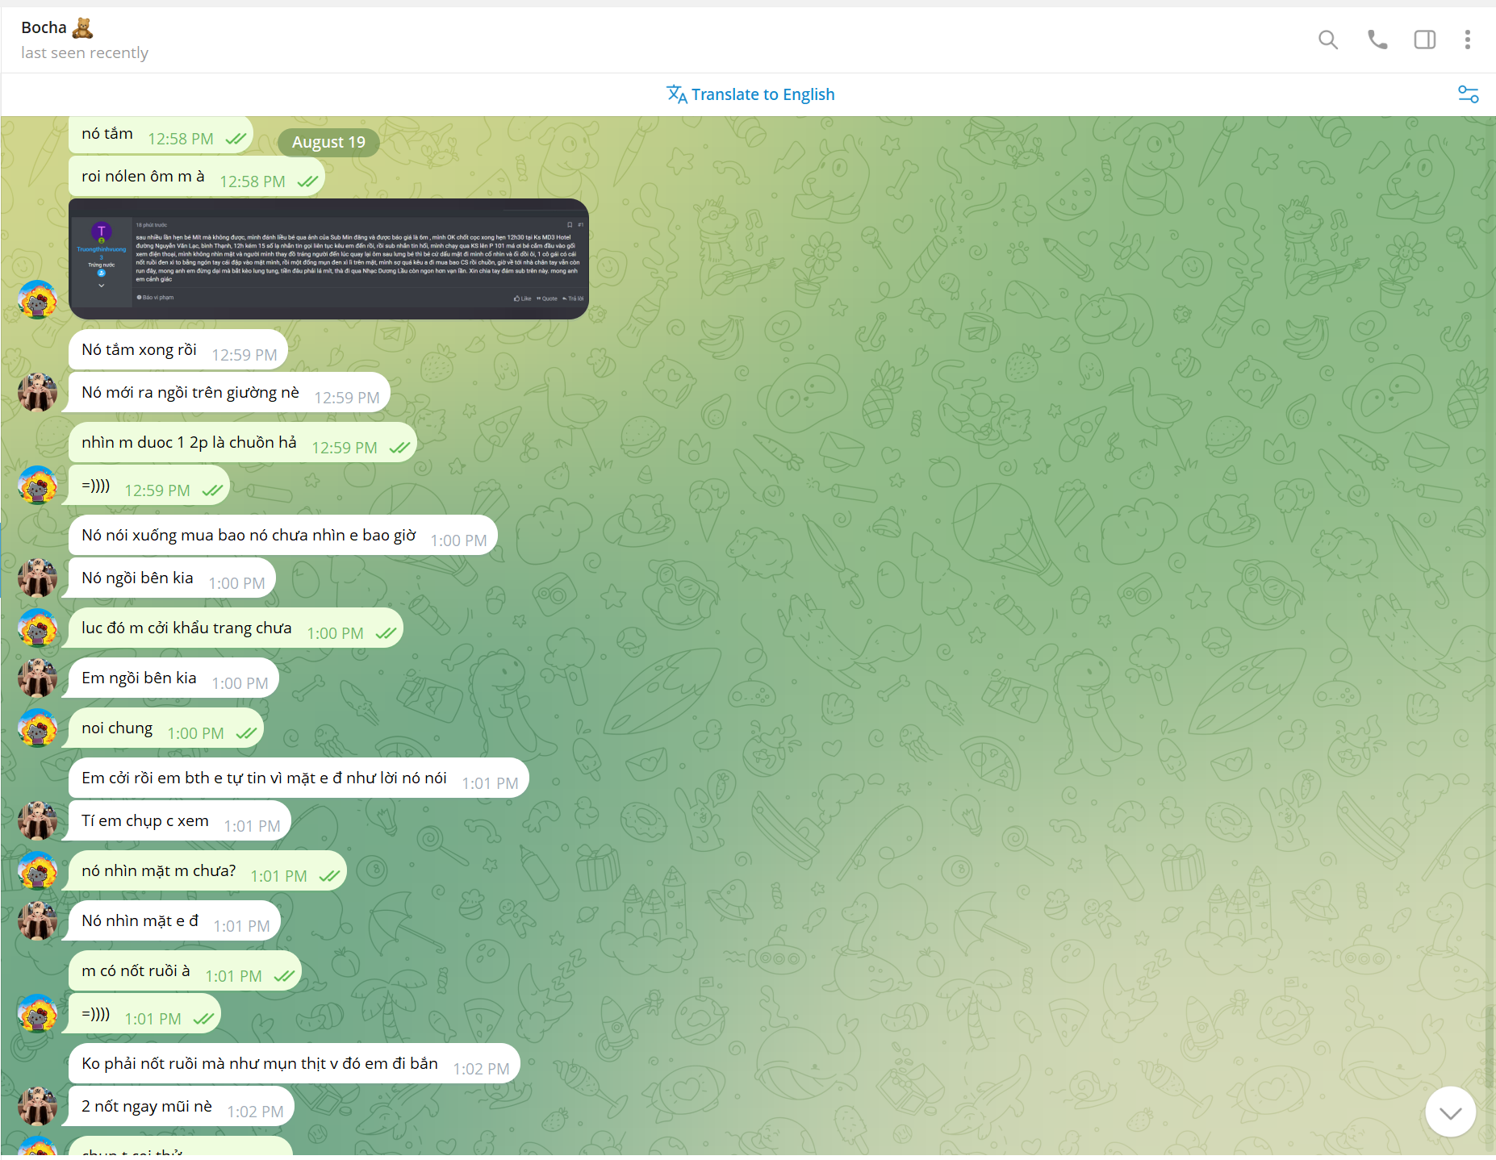Select message "Em cởi rồi em bth e tự tin..."
This screenshot has height=1160, width=1496.
click(299, 778)
